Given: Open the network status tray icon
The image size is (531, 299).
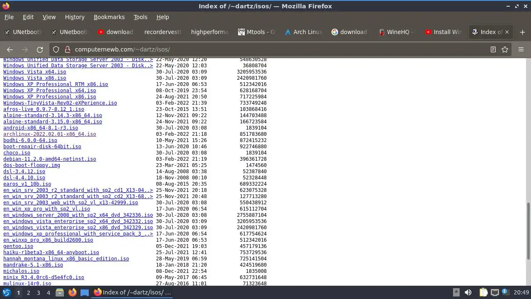Looking at the screenshot, I should click(494, 292).
